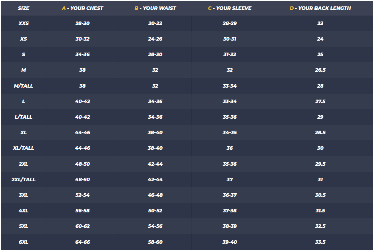Screen dimensions: 374x251
Task: Select sleeve value 37 for 2XL/TALL
Action: [230, 180]
